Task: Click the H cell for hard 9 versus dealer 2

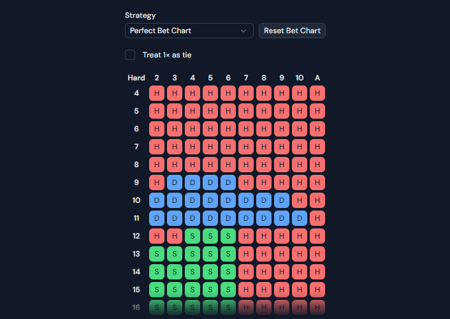Action: [157, 182]
